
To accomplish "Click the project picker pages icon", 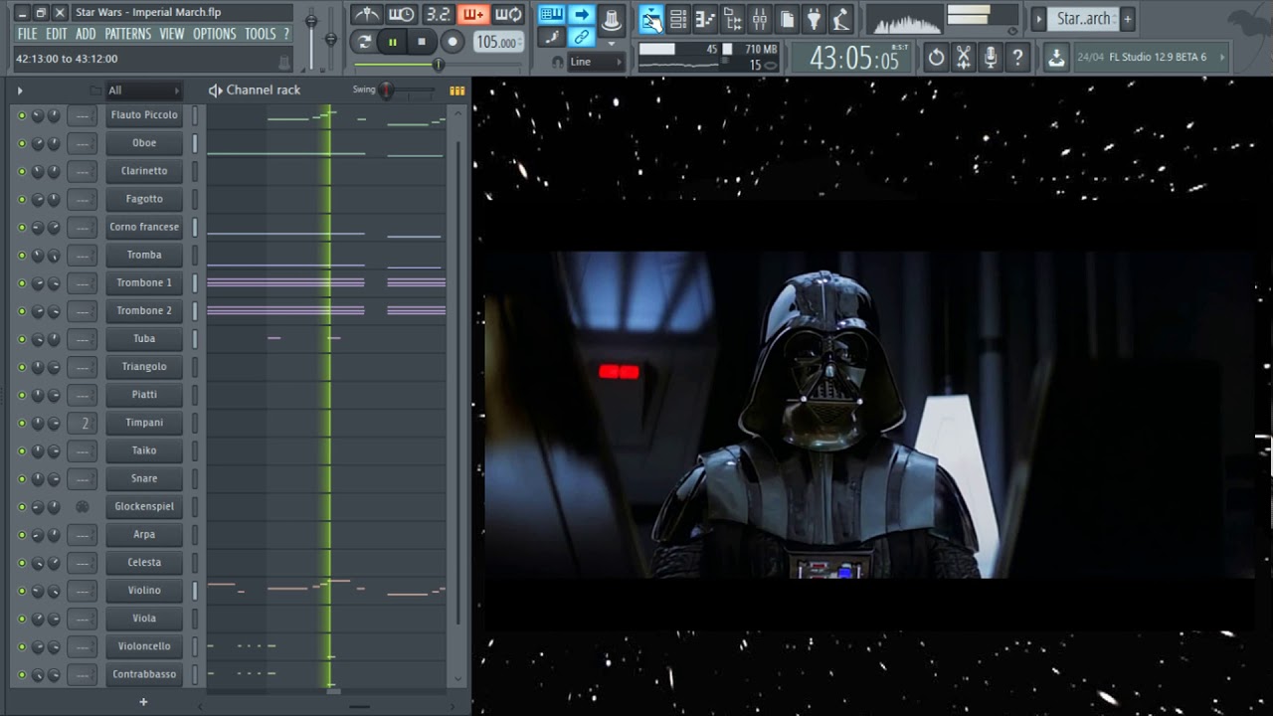I will (x=787, y=19).
